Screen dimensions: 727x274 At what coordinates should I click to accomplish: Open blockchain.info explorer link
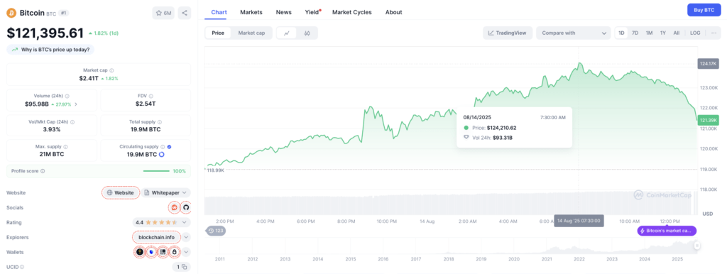point(157,237)
